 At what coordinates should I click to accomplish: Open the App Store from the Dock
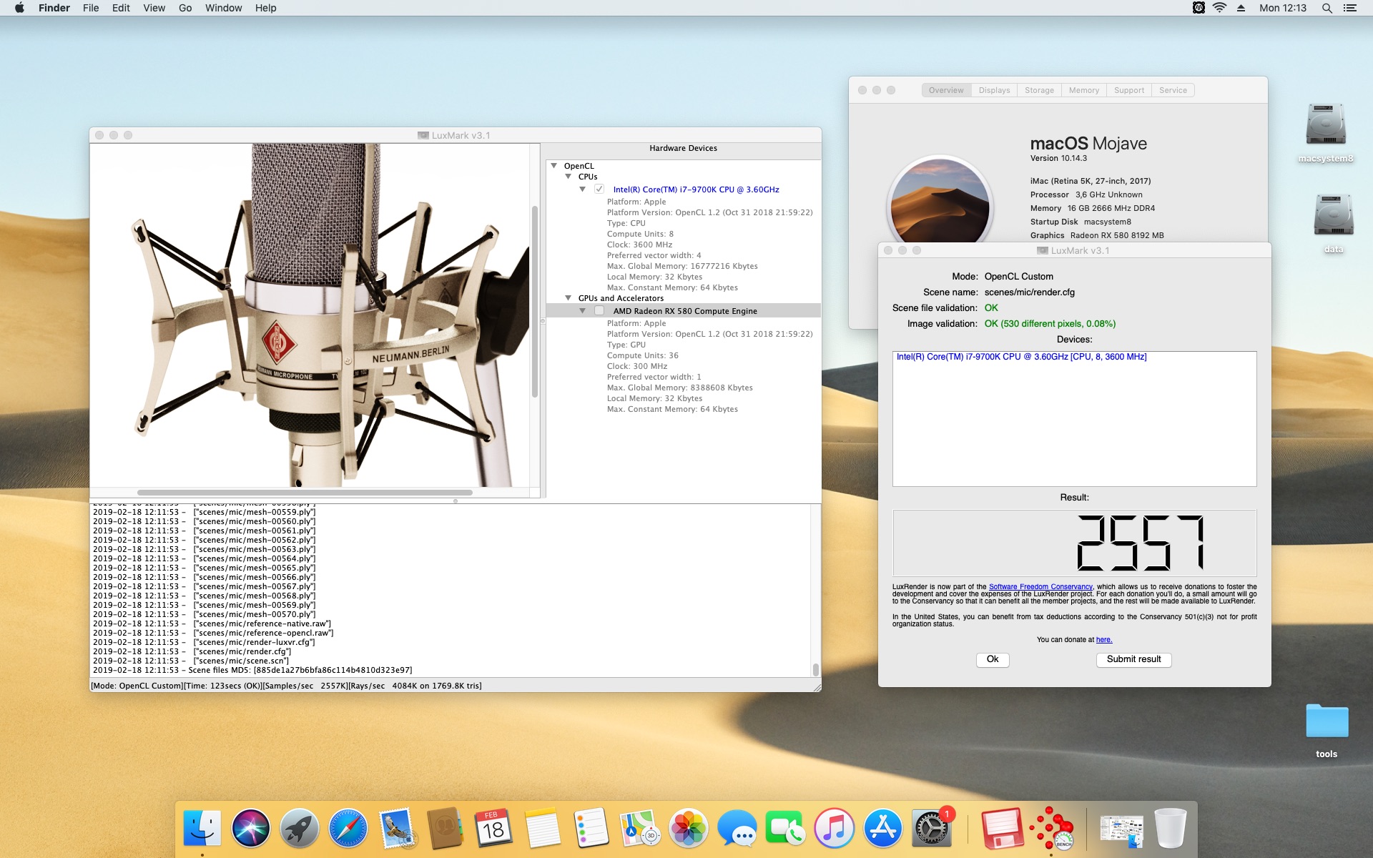click(x=882, y=828)
